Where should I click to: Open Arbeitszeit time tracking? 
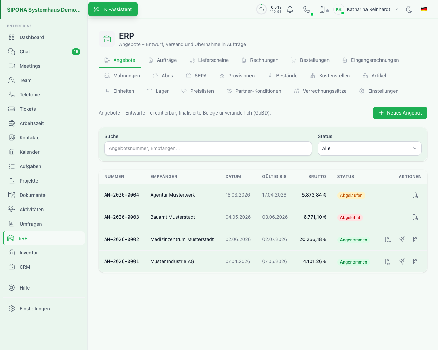point(44,123)
